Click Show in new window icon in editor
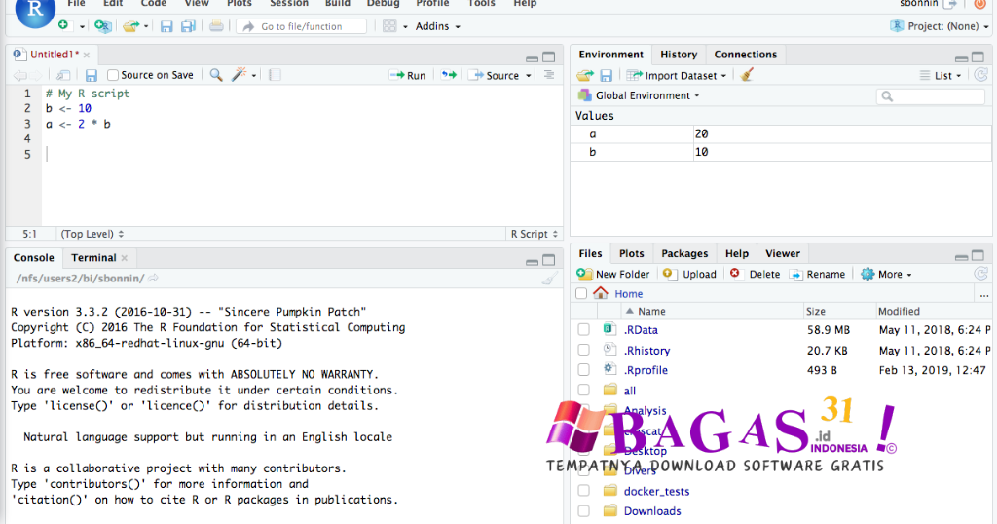The image size is (997, 524). [x=63, y=75]
